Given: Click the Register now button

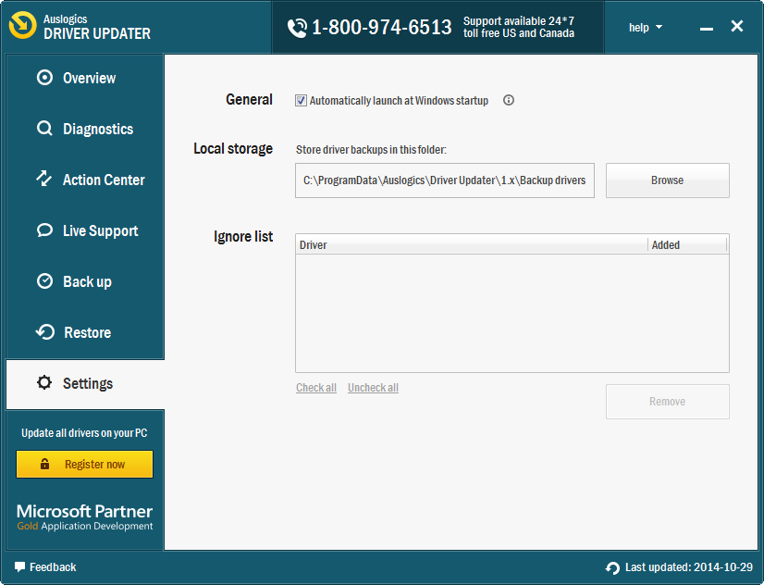Looking at the screenshot, I should click(85, 464).
